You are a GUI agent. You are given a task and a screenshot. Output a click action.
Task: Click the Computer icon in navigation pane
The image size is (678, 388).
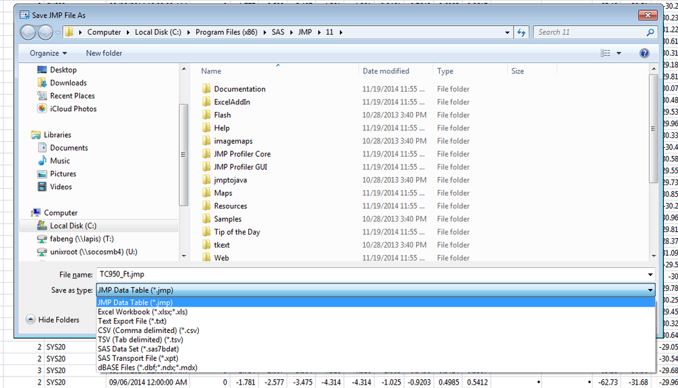point(35,212)
